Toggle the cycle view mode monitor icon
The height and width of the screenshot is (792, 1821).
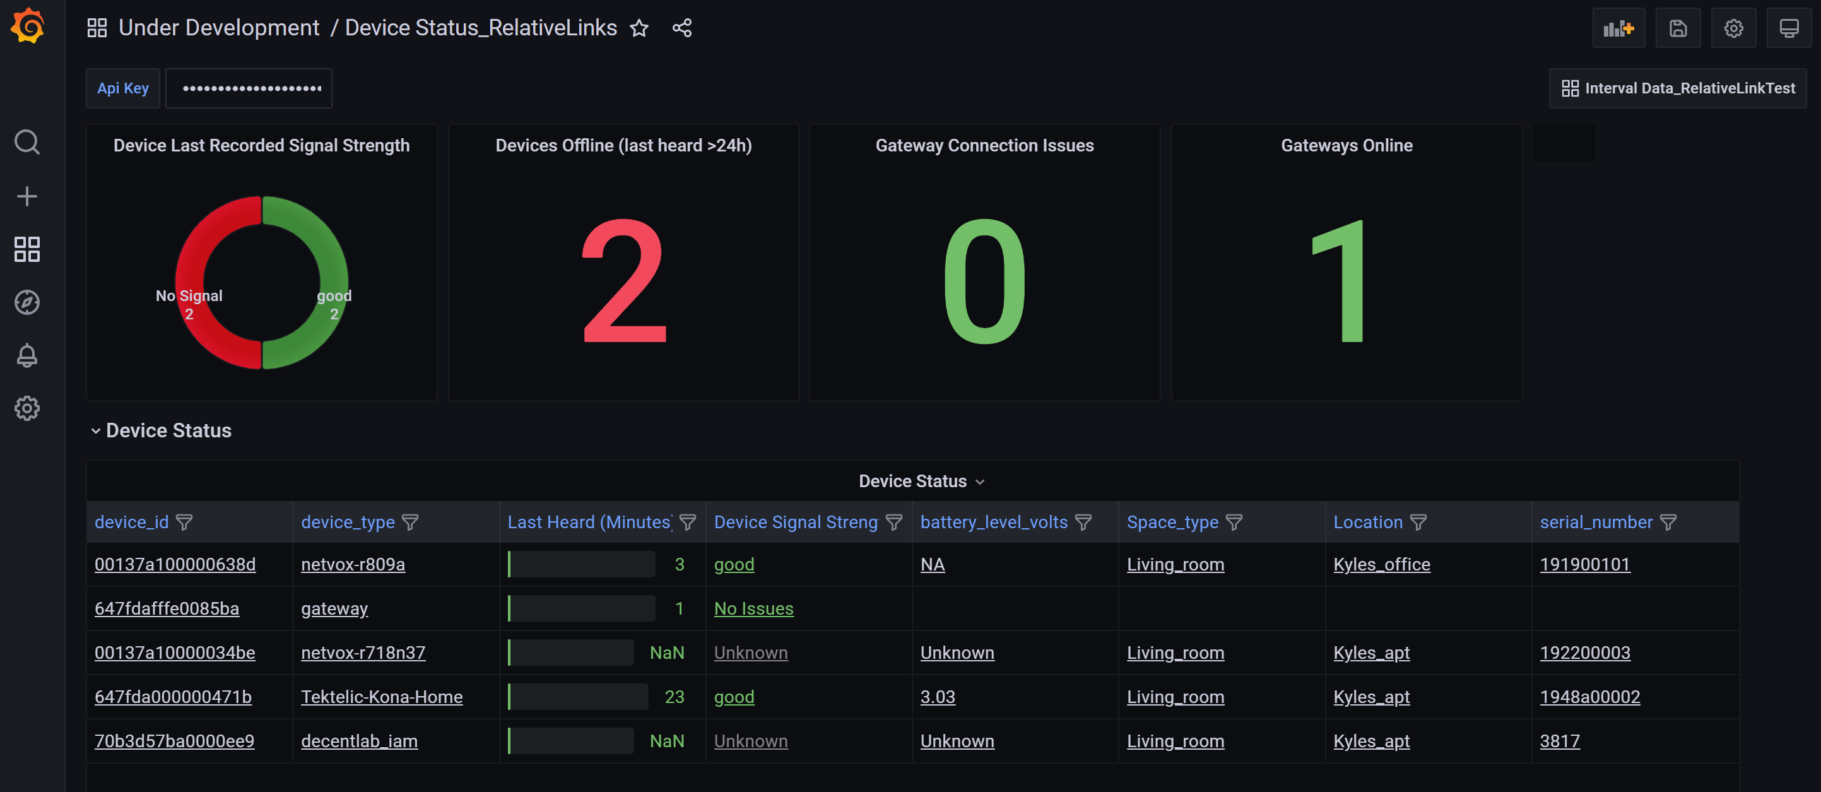pos(1788,28)
